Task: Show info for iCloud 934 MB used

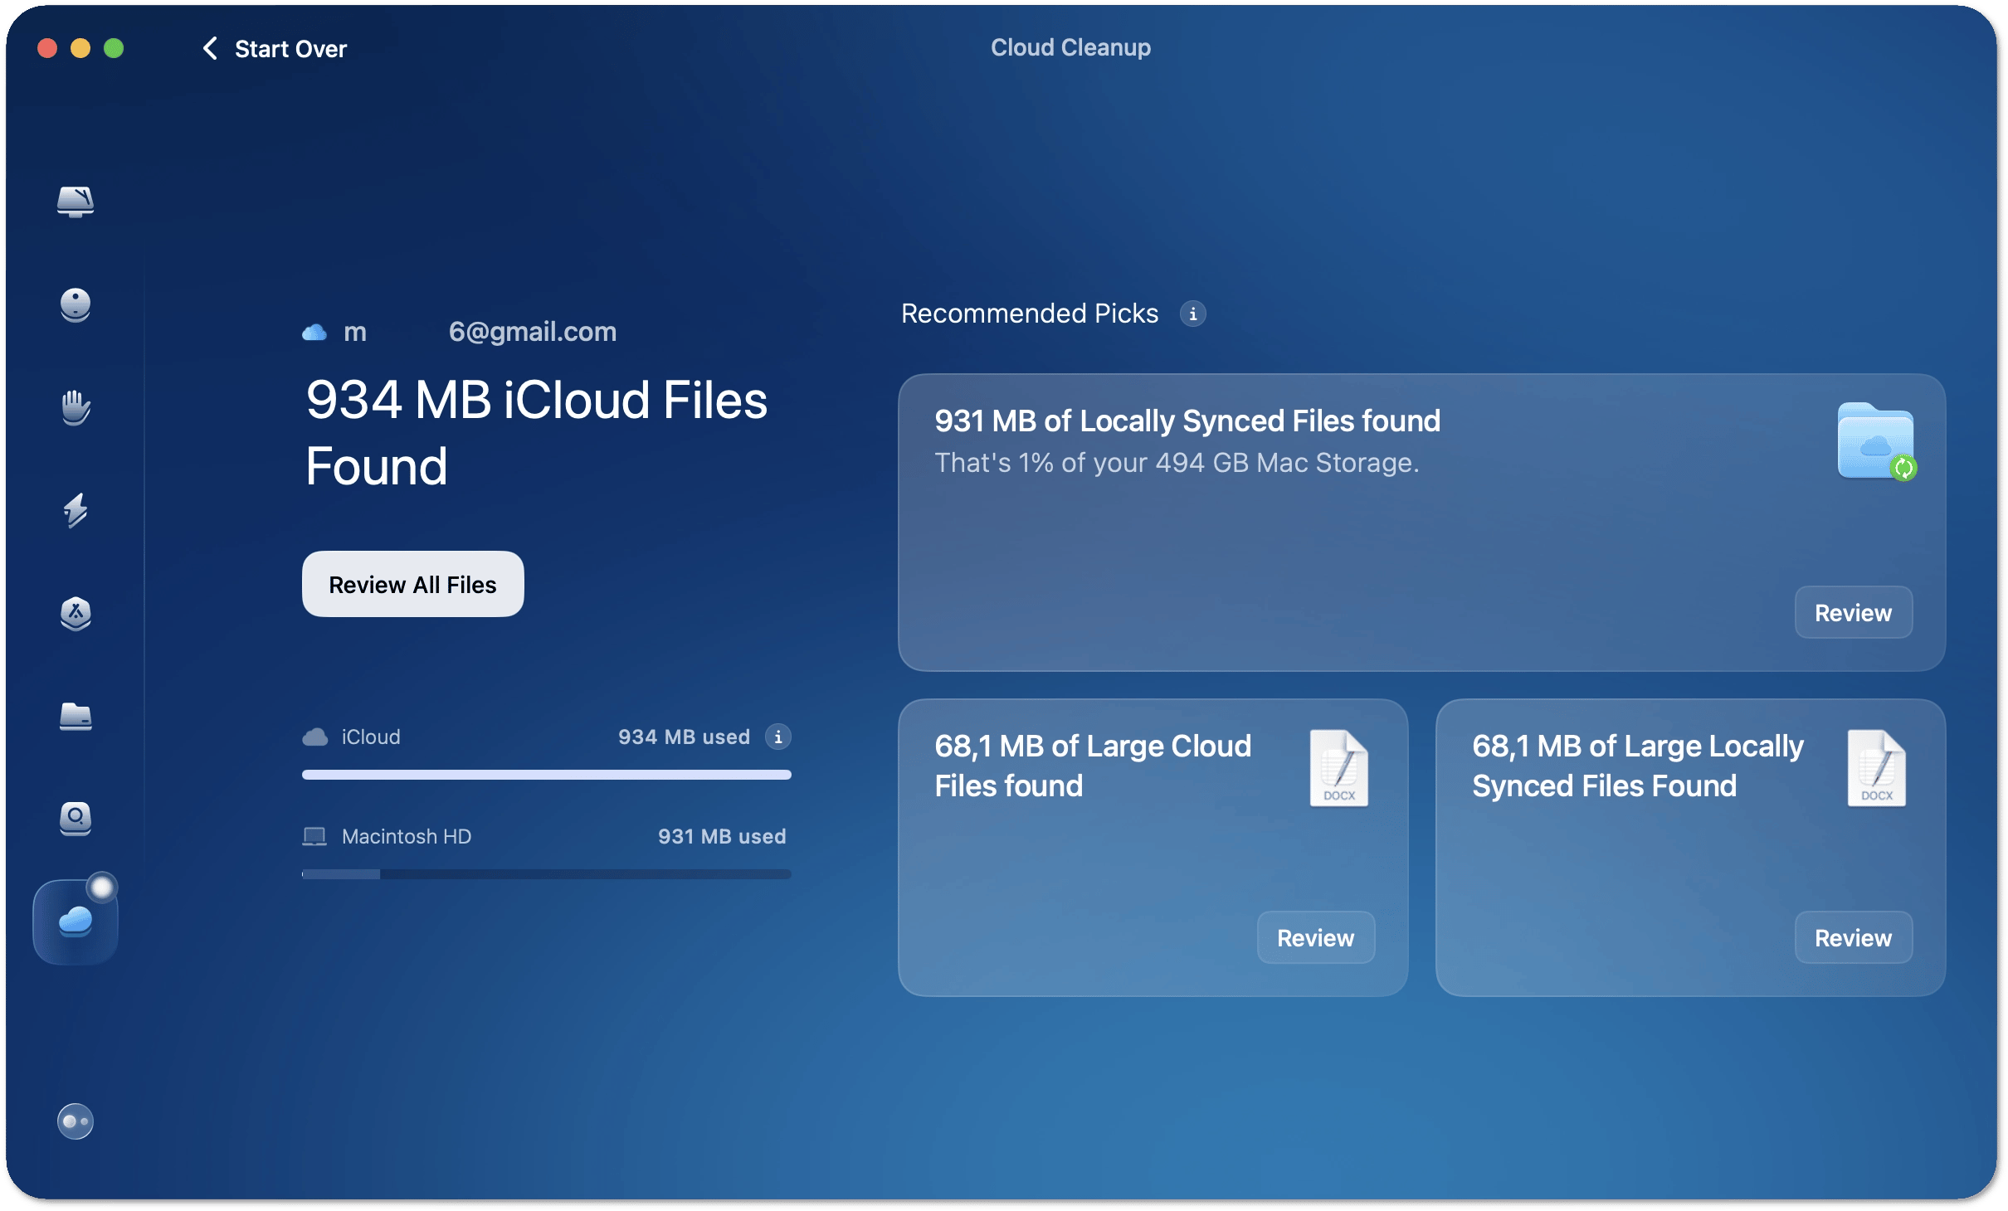Action: point(777,737)
